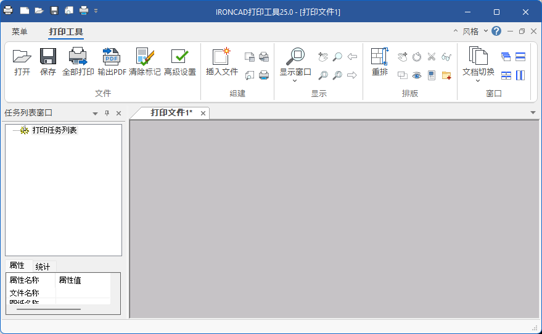Image resolution: width=542 pixels, height=334 pixels.
Task: Expand the 文档切换 dropdown
Action: 478,81
